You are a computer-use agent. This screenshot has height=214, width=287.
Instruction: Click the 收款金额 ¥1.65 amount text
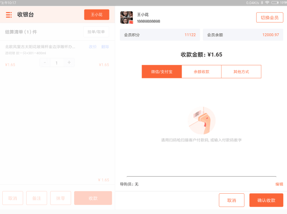(x=201, y=55)
